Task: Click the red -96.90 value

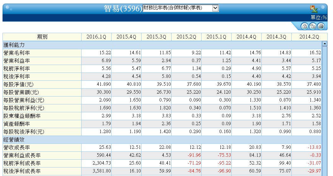Action: click(224, 171)
